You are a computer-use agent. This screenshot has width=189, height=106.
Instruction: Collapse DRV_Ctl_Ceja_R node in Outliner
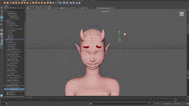coord(7,65)
